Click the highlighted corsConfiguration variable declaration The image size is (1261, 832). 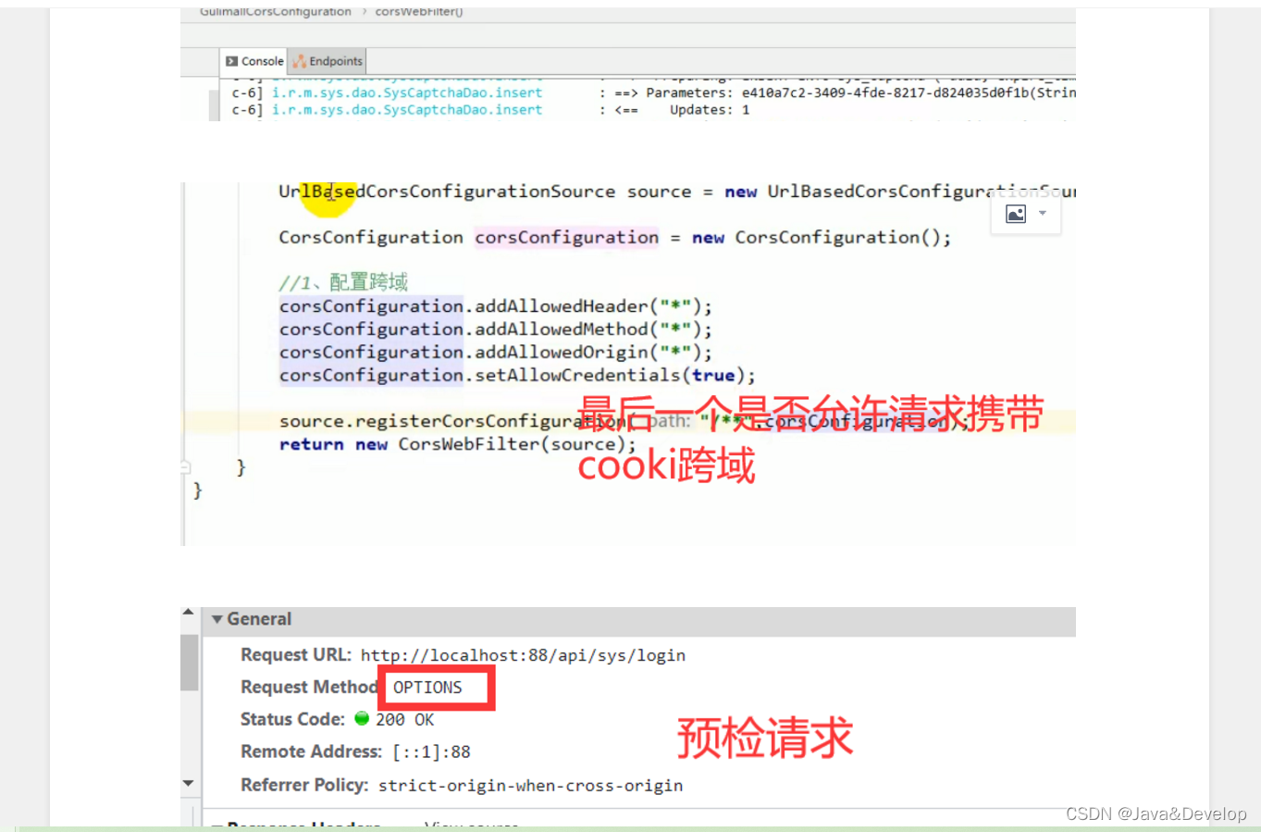[567, 238]
